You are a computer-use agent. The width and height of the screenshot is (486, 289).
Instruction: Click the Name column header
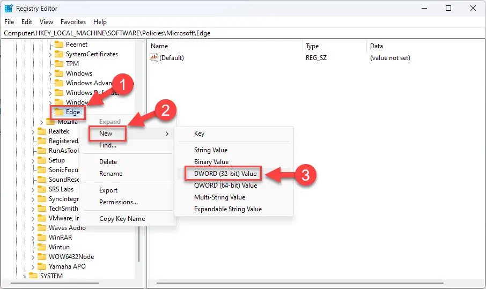pyautogui.click(x=225, y=46)
